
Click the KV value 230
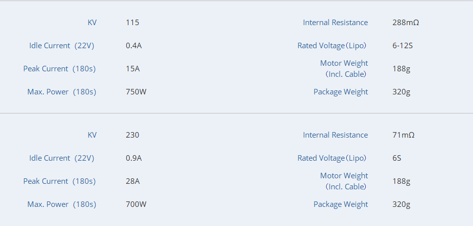pos(132,135)
